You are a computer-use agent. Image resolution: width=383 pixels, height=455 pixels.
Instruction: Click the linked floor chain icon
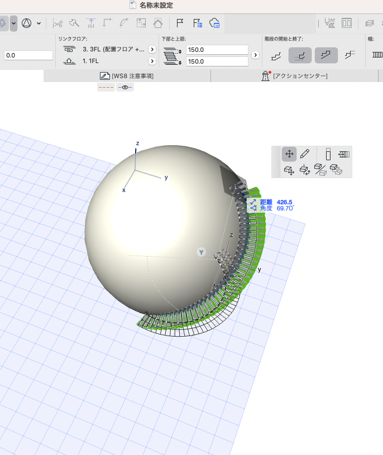69,49
